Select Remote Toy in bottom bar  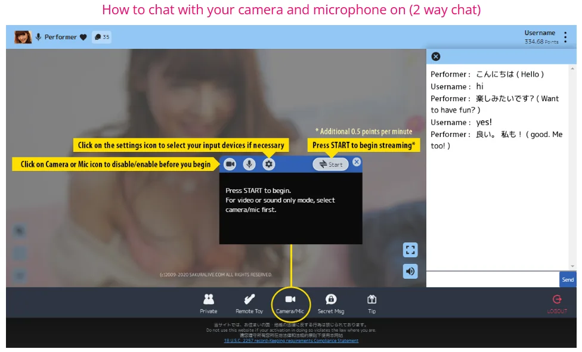coord(249,304)
